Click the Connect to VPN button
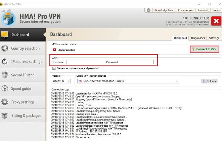Viewport: 222px width, 141px height. coord(205,49)
